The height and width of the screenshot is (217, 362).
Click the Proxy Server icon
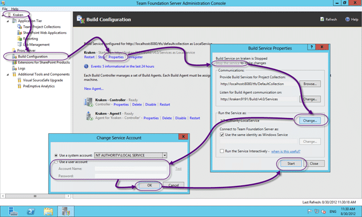pos(14,50)
